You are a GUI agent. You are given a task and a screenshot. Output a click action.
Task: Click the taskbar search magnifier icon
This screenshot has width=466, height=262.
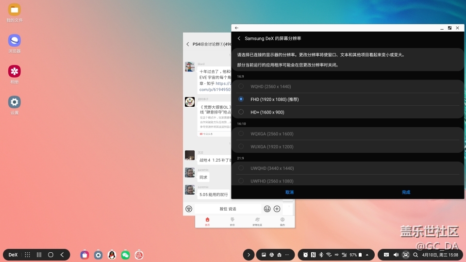click(x=416, y=255)
